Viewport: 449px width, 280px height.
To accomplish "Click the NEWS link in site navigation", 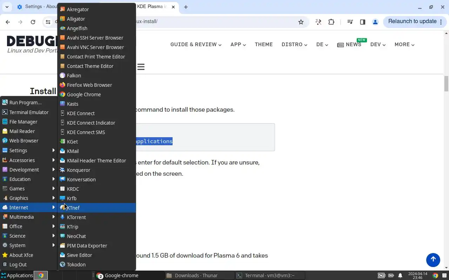I will tap(349, 44).
